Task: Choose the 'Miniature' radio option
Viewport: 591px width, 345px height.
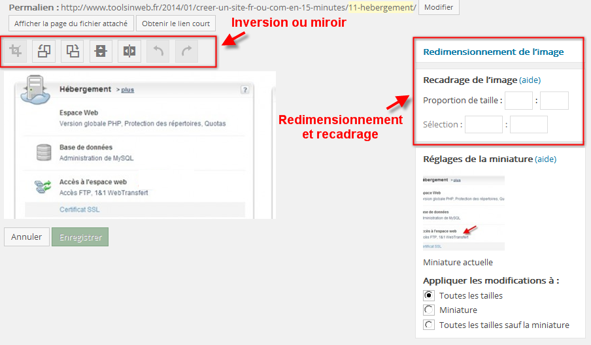Action: pos(429,310)
